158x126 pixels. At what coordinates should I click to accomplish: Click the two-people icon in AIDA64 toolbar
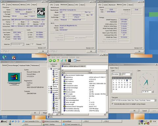click(66, 60)
